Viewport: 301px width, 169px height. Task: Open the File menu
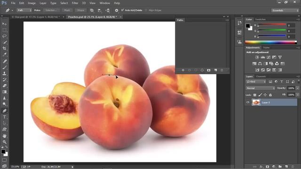point(13,3)
